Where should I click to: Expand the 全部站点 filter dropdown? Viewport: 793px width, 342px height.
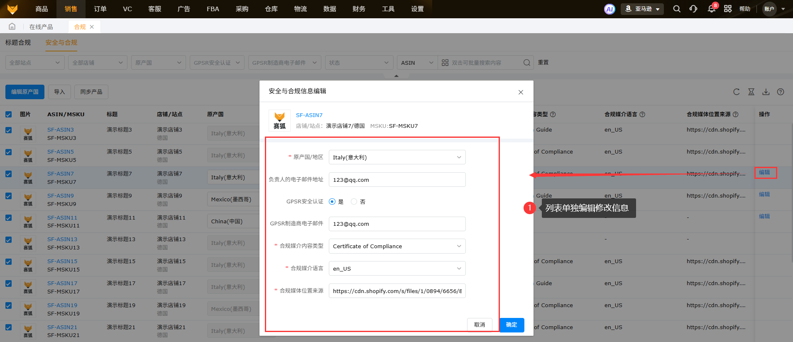pyautogui.click(x=34, y=63)
